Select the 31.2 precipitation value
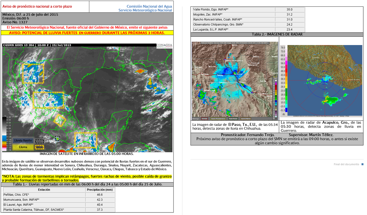 point(289,14)
